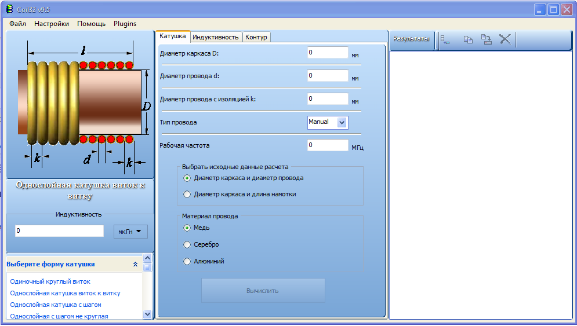Click the save results to file icon
Image resolution: width=577 pixels, height=326 pixels.
pos(486,39)
